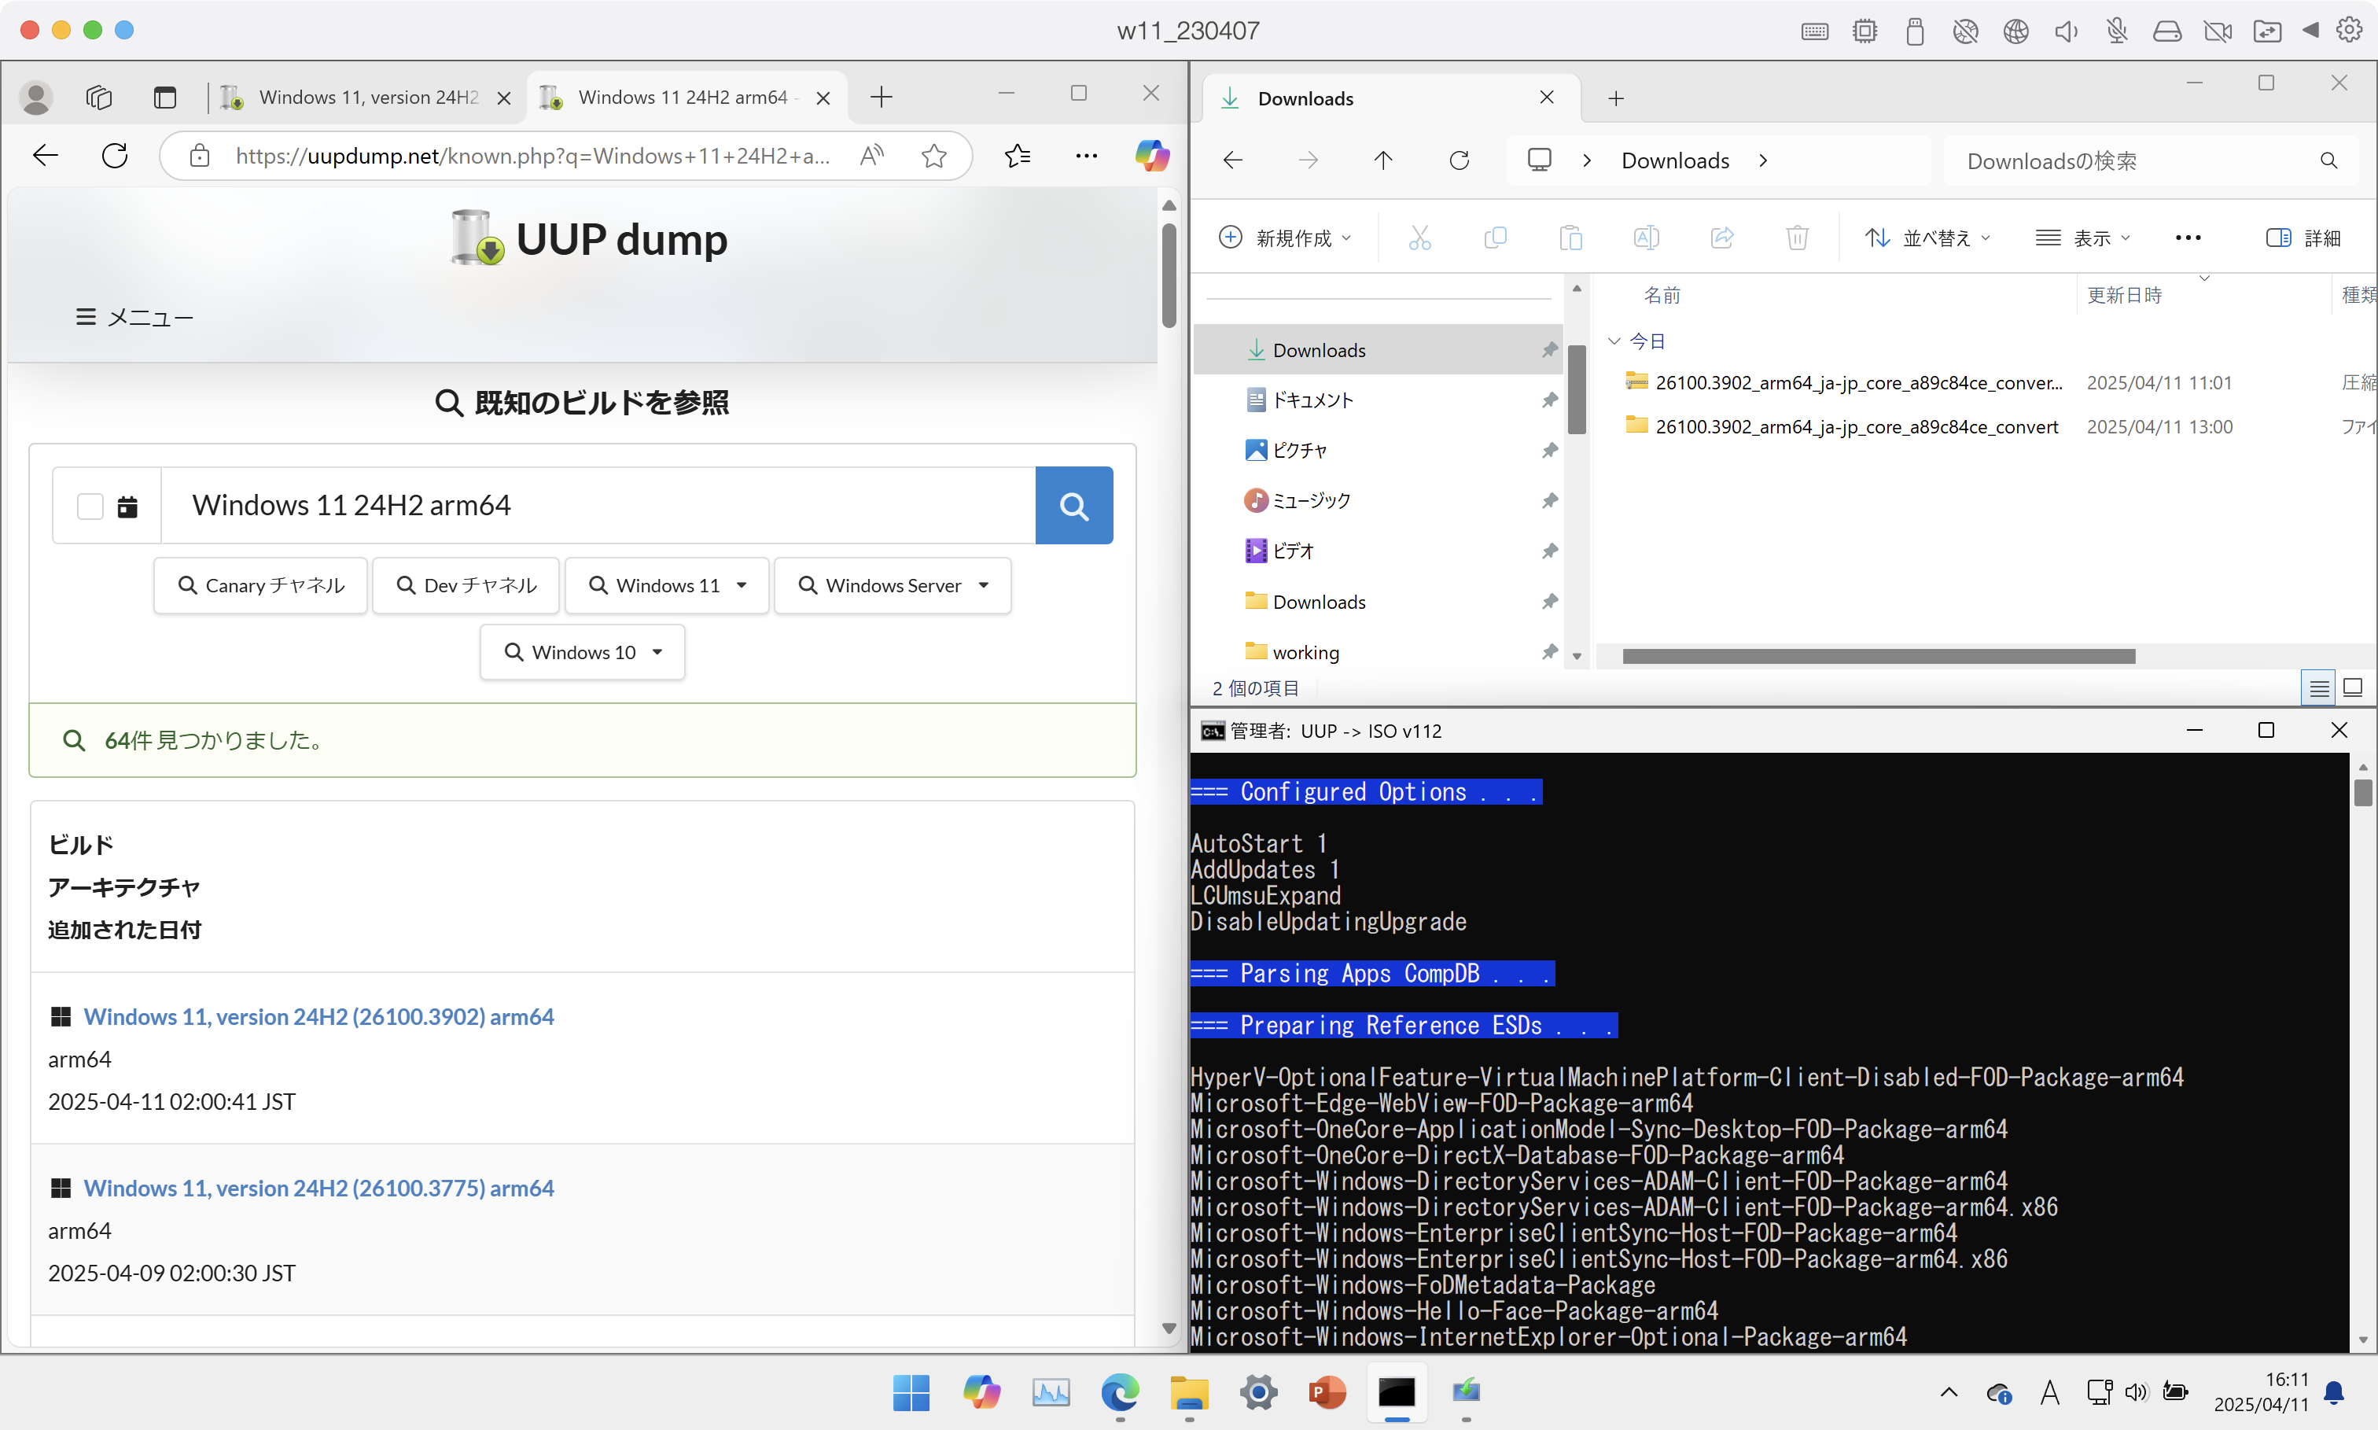Image resolution: width=2378 pixels, height=1430 pixels.
Task: Tick the checkbox beside search field
Action: (90, 506)
